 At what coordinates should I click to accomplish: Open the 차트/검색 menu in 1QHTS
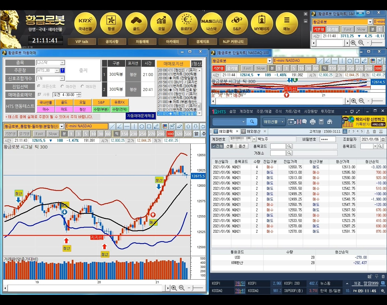pyautogui.click(x=293, y=112)
